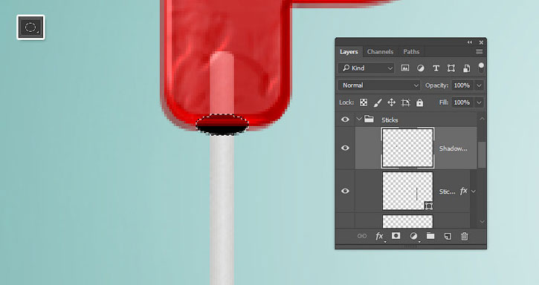
Task: Hide the Shadow layer visibility eye
Action: click(x=345, y=148)
